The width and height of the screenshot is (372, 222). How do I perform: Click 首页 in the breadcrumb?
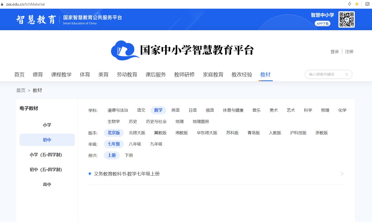pyautogui.click(x=21, y=90)
